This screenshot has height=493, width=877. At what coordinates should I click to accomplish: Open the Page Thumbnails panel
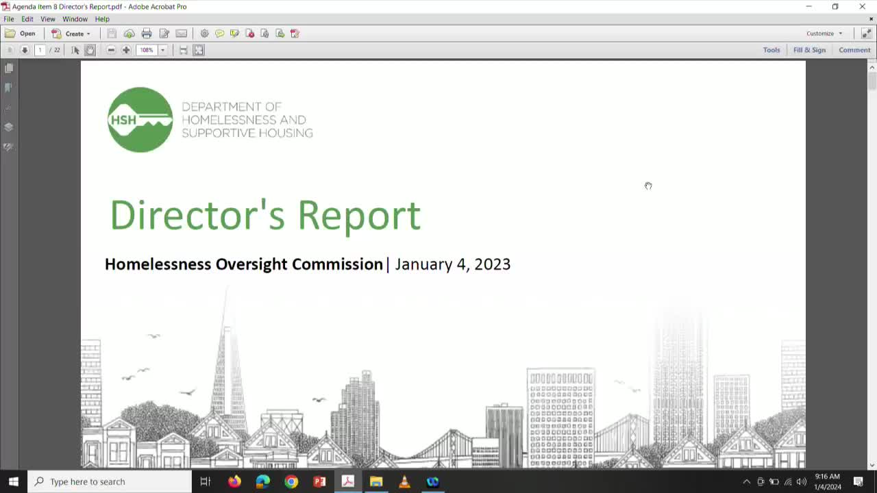(x=9, y=68)
